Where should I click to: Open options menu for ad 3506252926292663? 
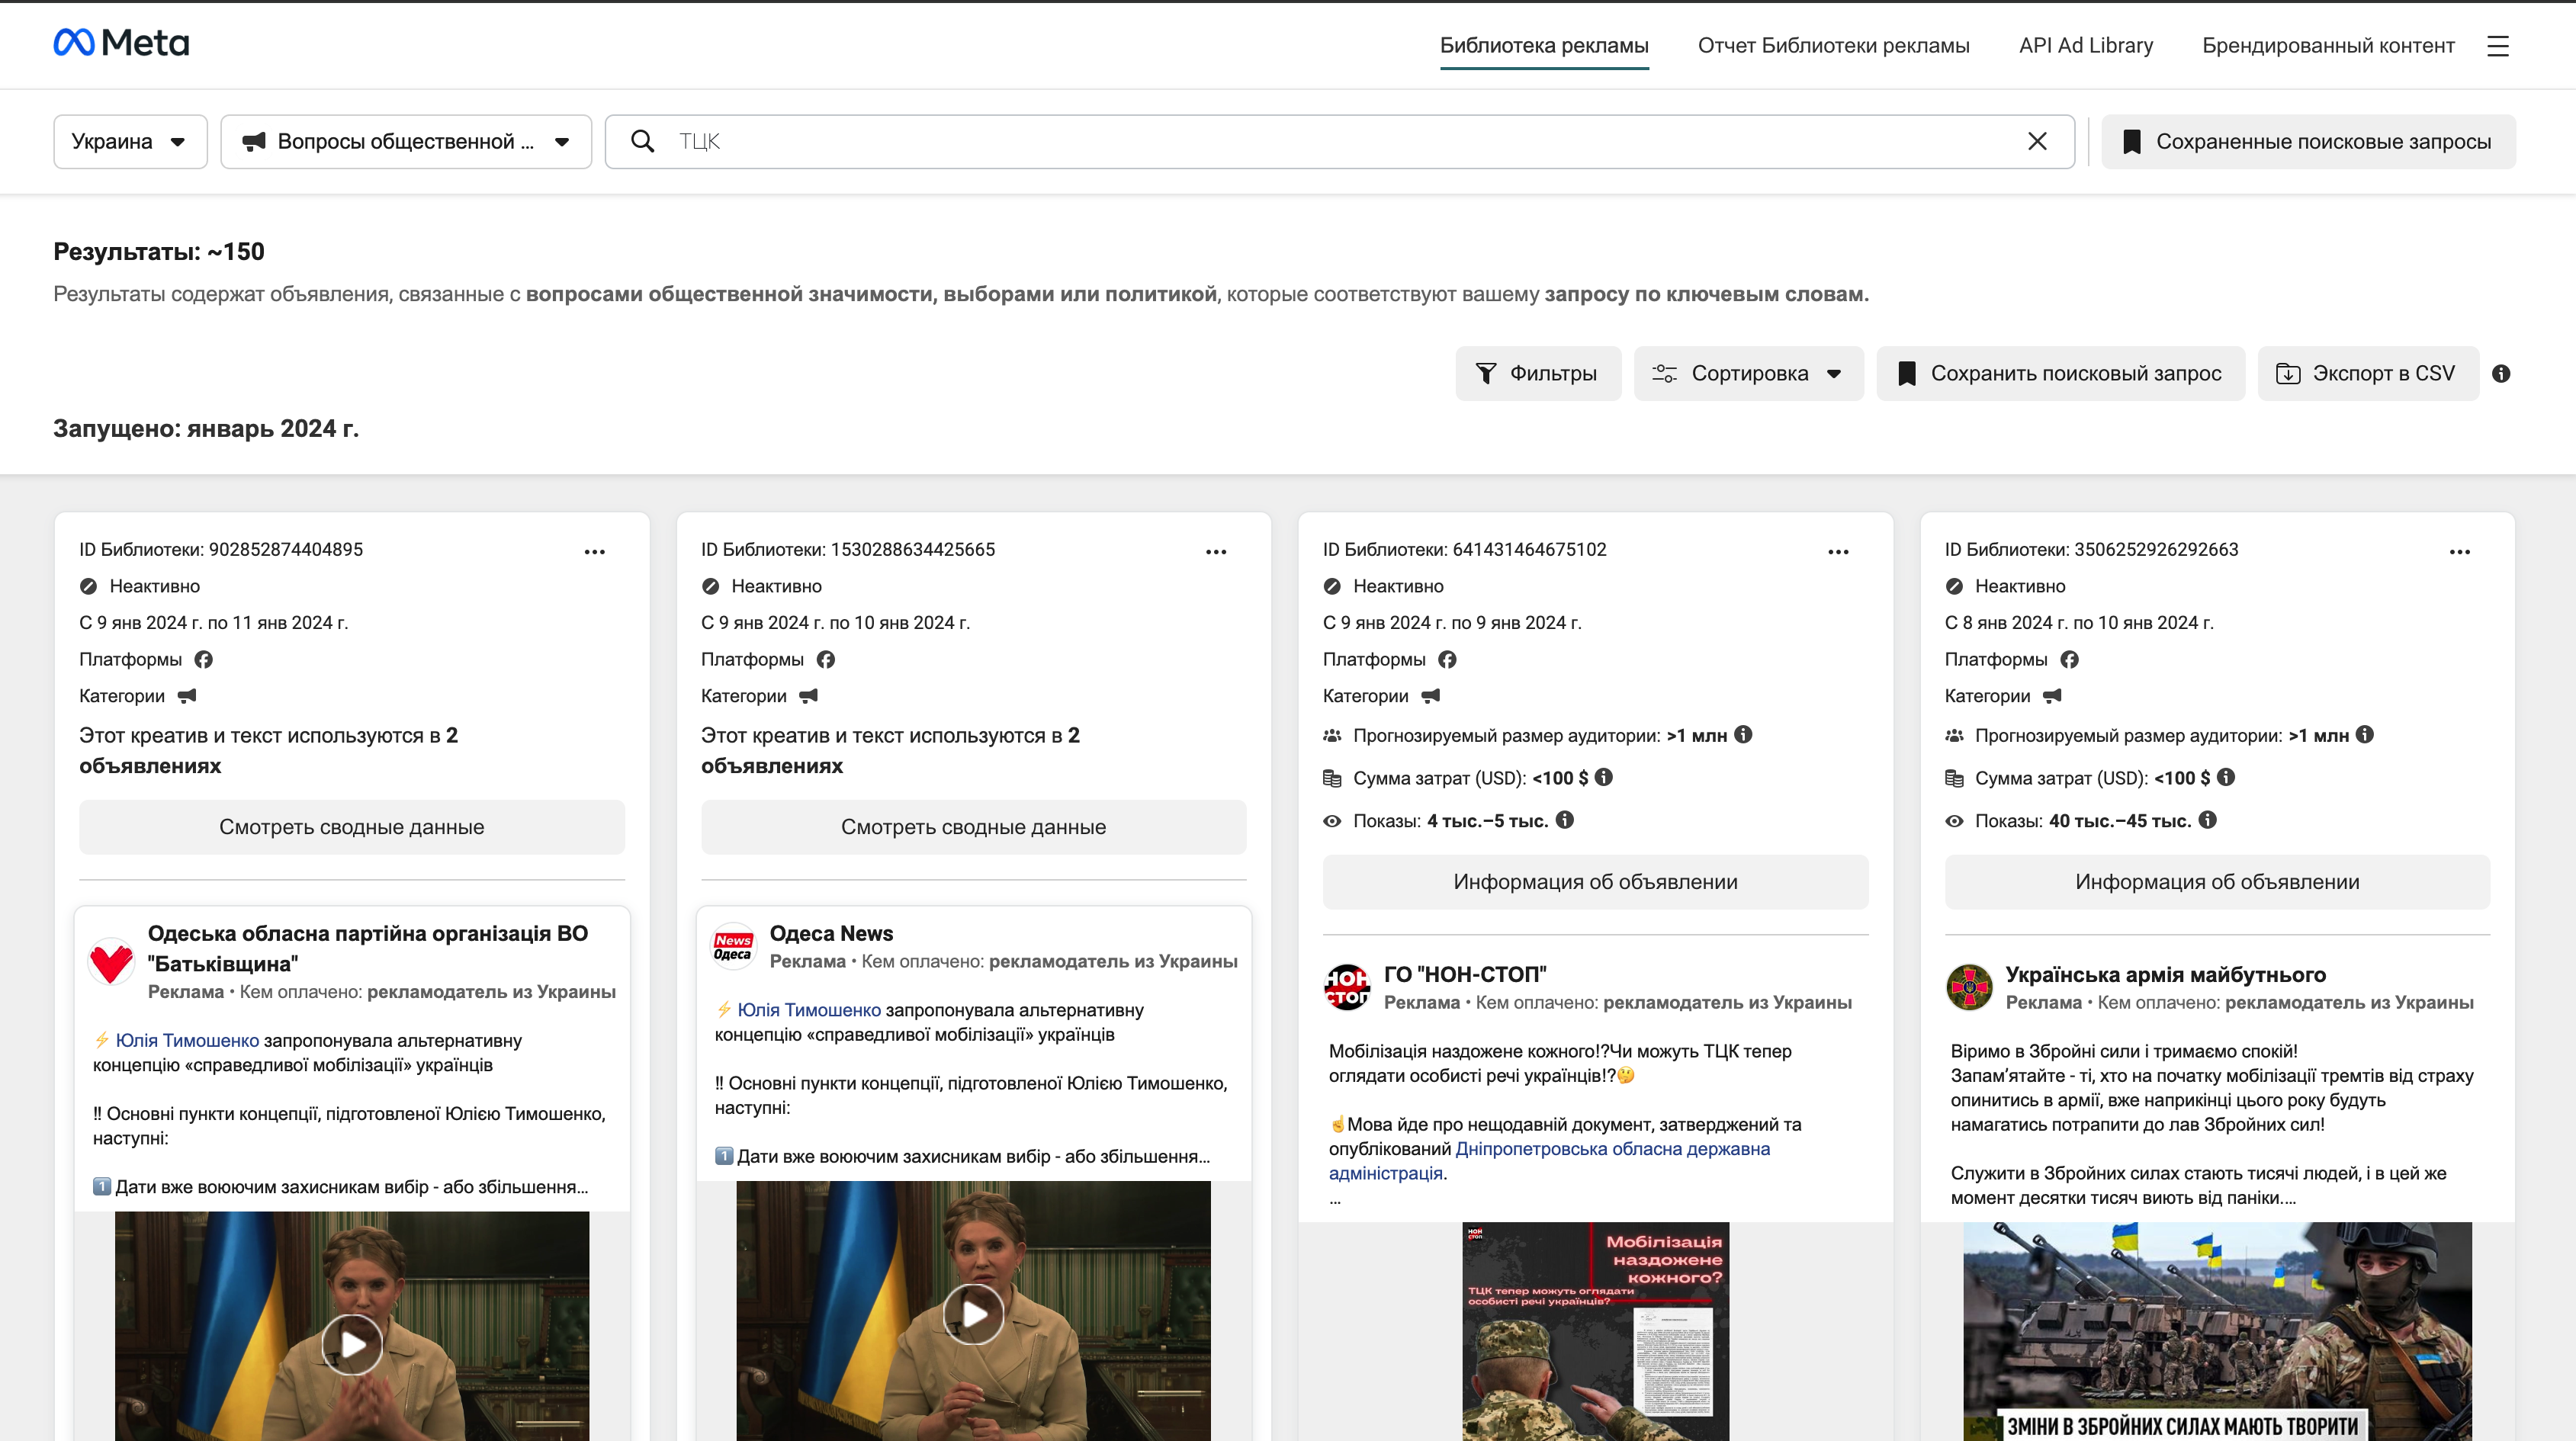click(2459, 552)
